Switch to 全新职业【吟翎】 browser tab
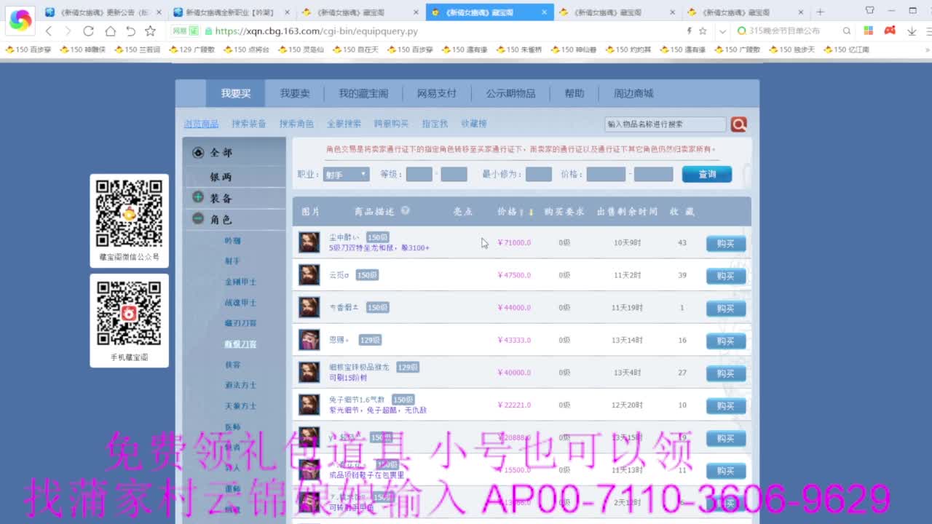Image resolution: width=932 pixels, height=524 pixels. click(x=232, y=12)
